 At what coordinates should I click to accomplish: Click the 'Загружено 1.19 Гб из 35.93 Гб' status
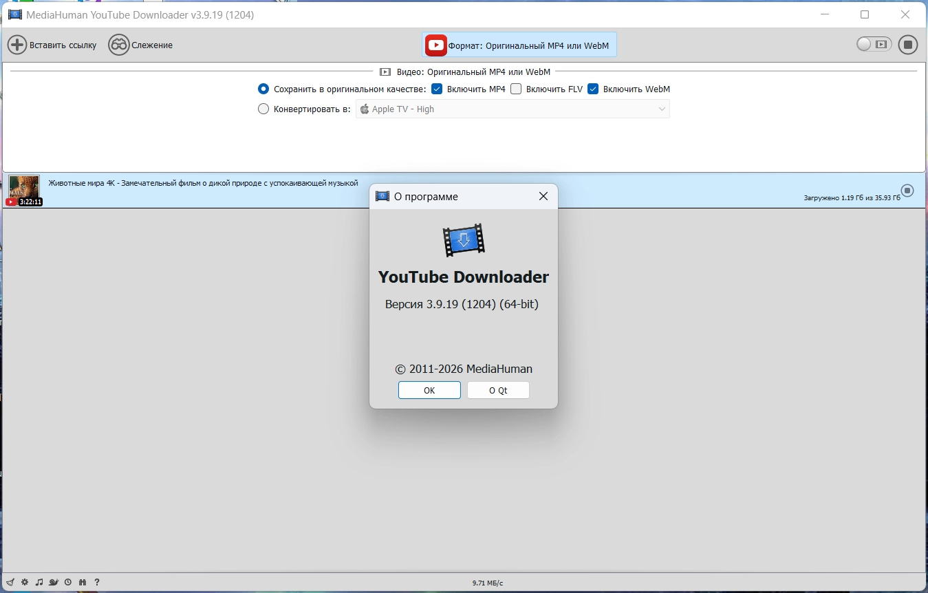tap(852, 198)
